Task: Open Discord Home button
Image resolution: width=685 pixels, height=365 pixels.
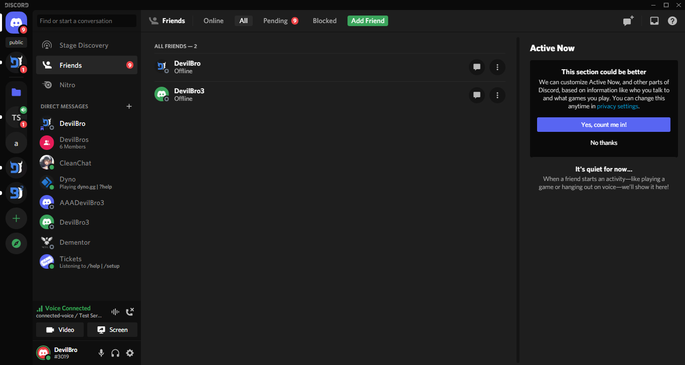Action: click(x=16, y=22)
